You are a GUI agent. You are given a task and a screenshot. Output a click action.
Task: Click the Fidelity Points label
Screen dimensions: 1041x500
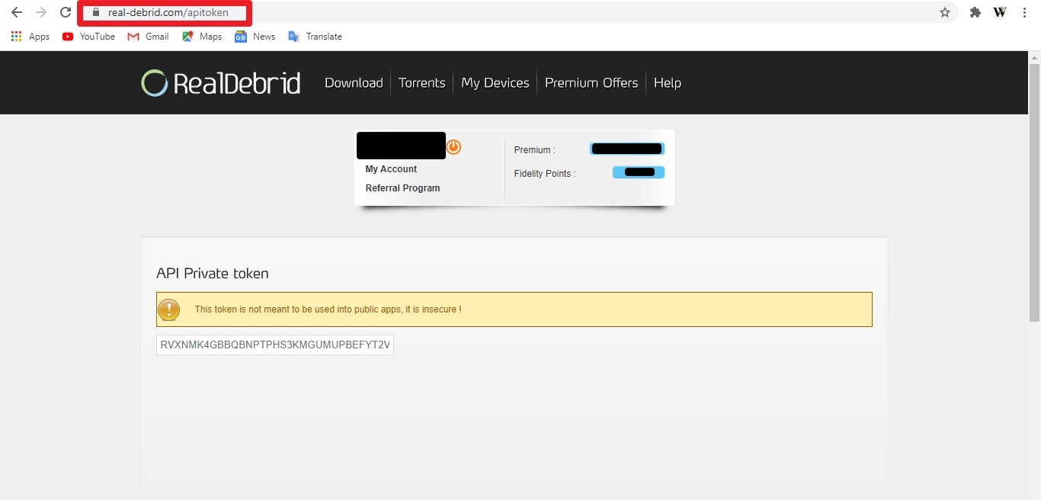tap(544, 174)
